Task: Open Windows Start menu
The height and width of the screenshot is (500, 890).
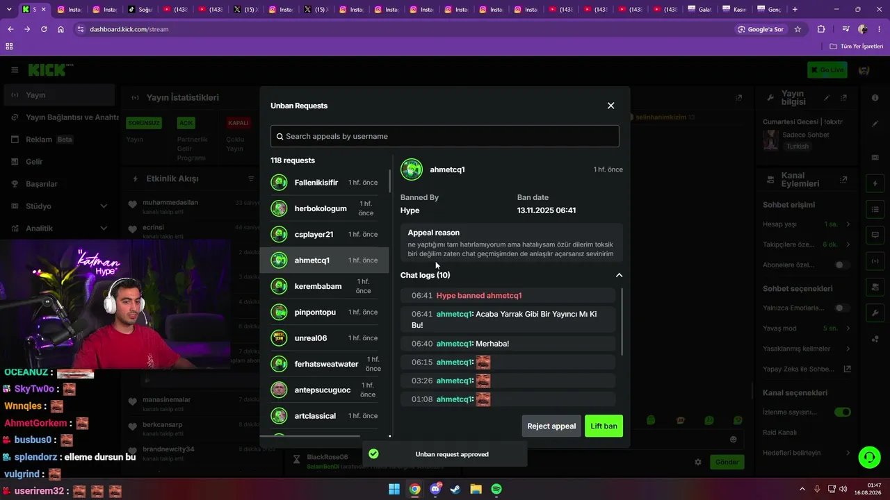Action: click(394, 489)
